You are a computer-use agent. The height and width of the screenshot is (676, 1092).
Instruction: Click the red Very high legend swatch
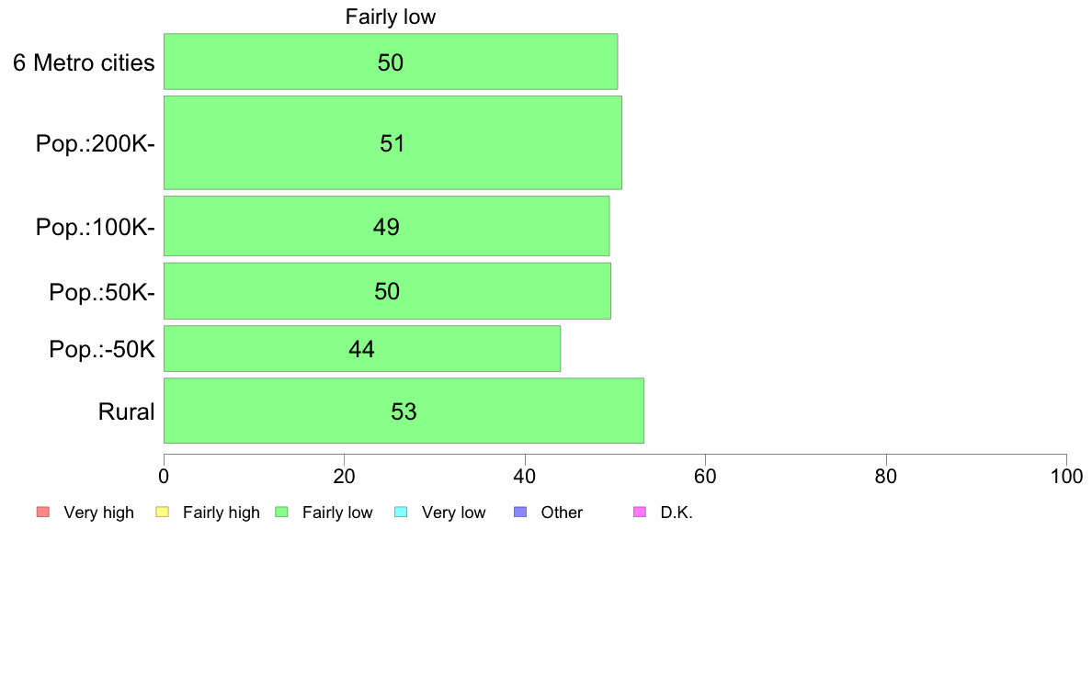tap(43, 513)
